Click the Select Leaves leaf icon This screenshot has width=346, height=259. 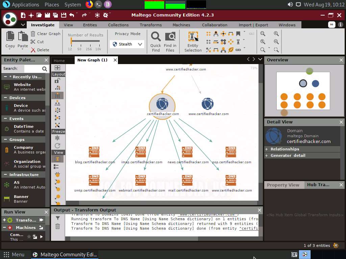tap(231, 50)
